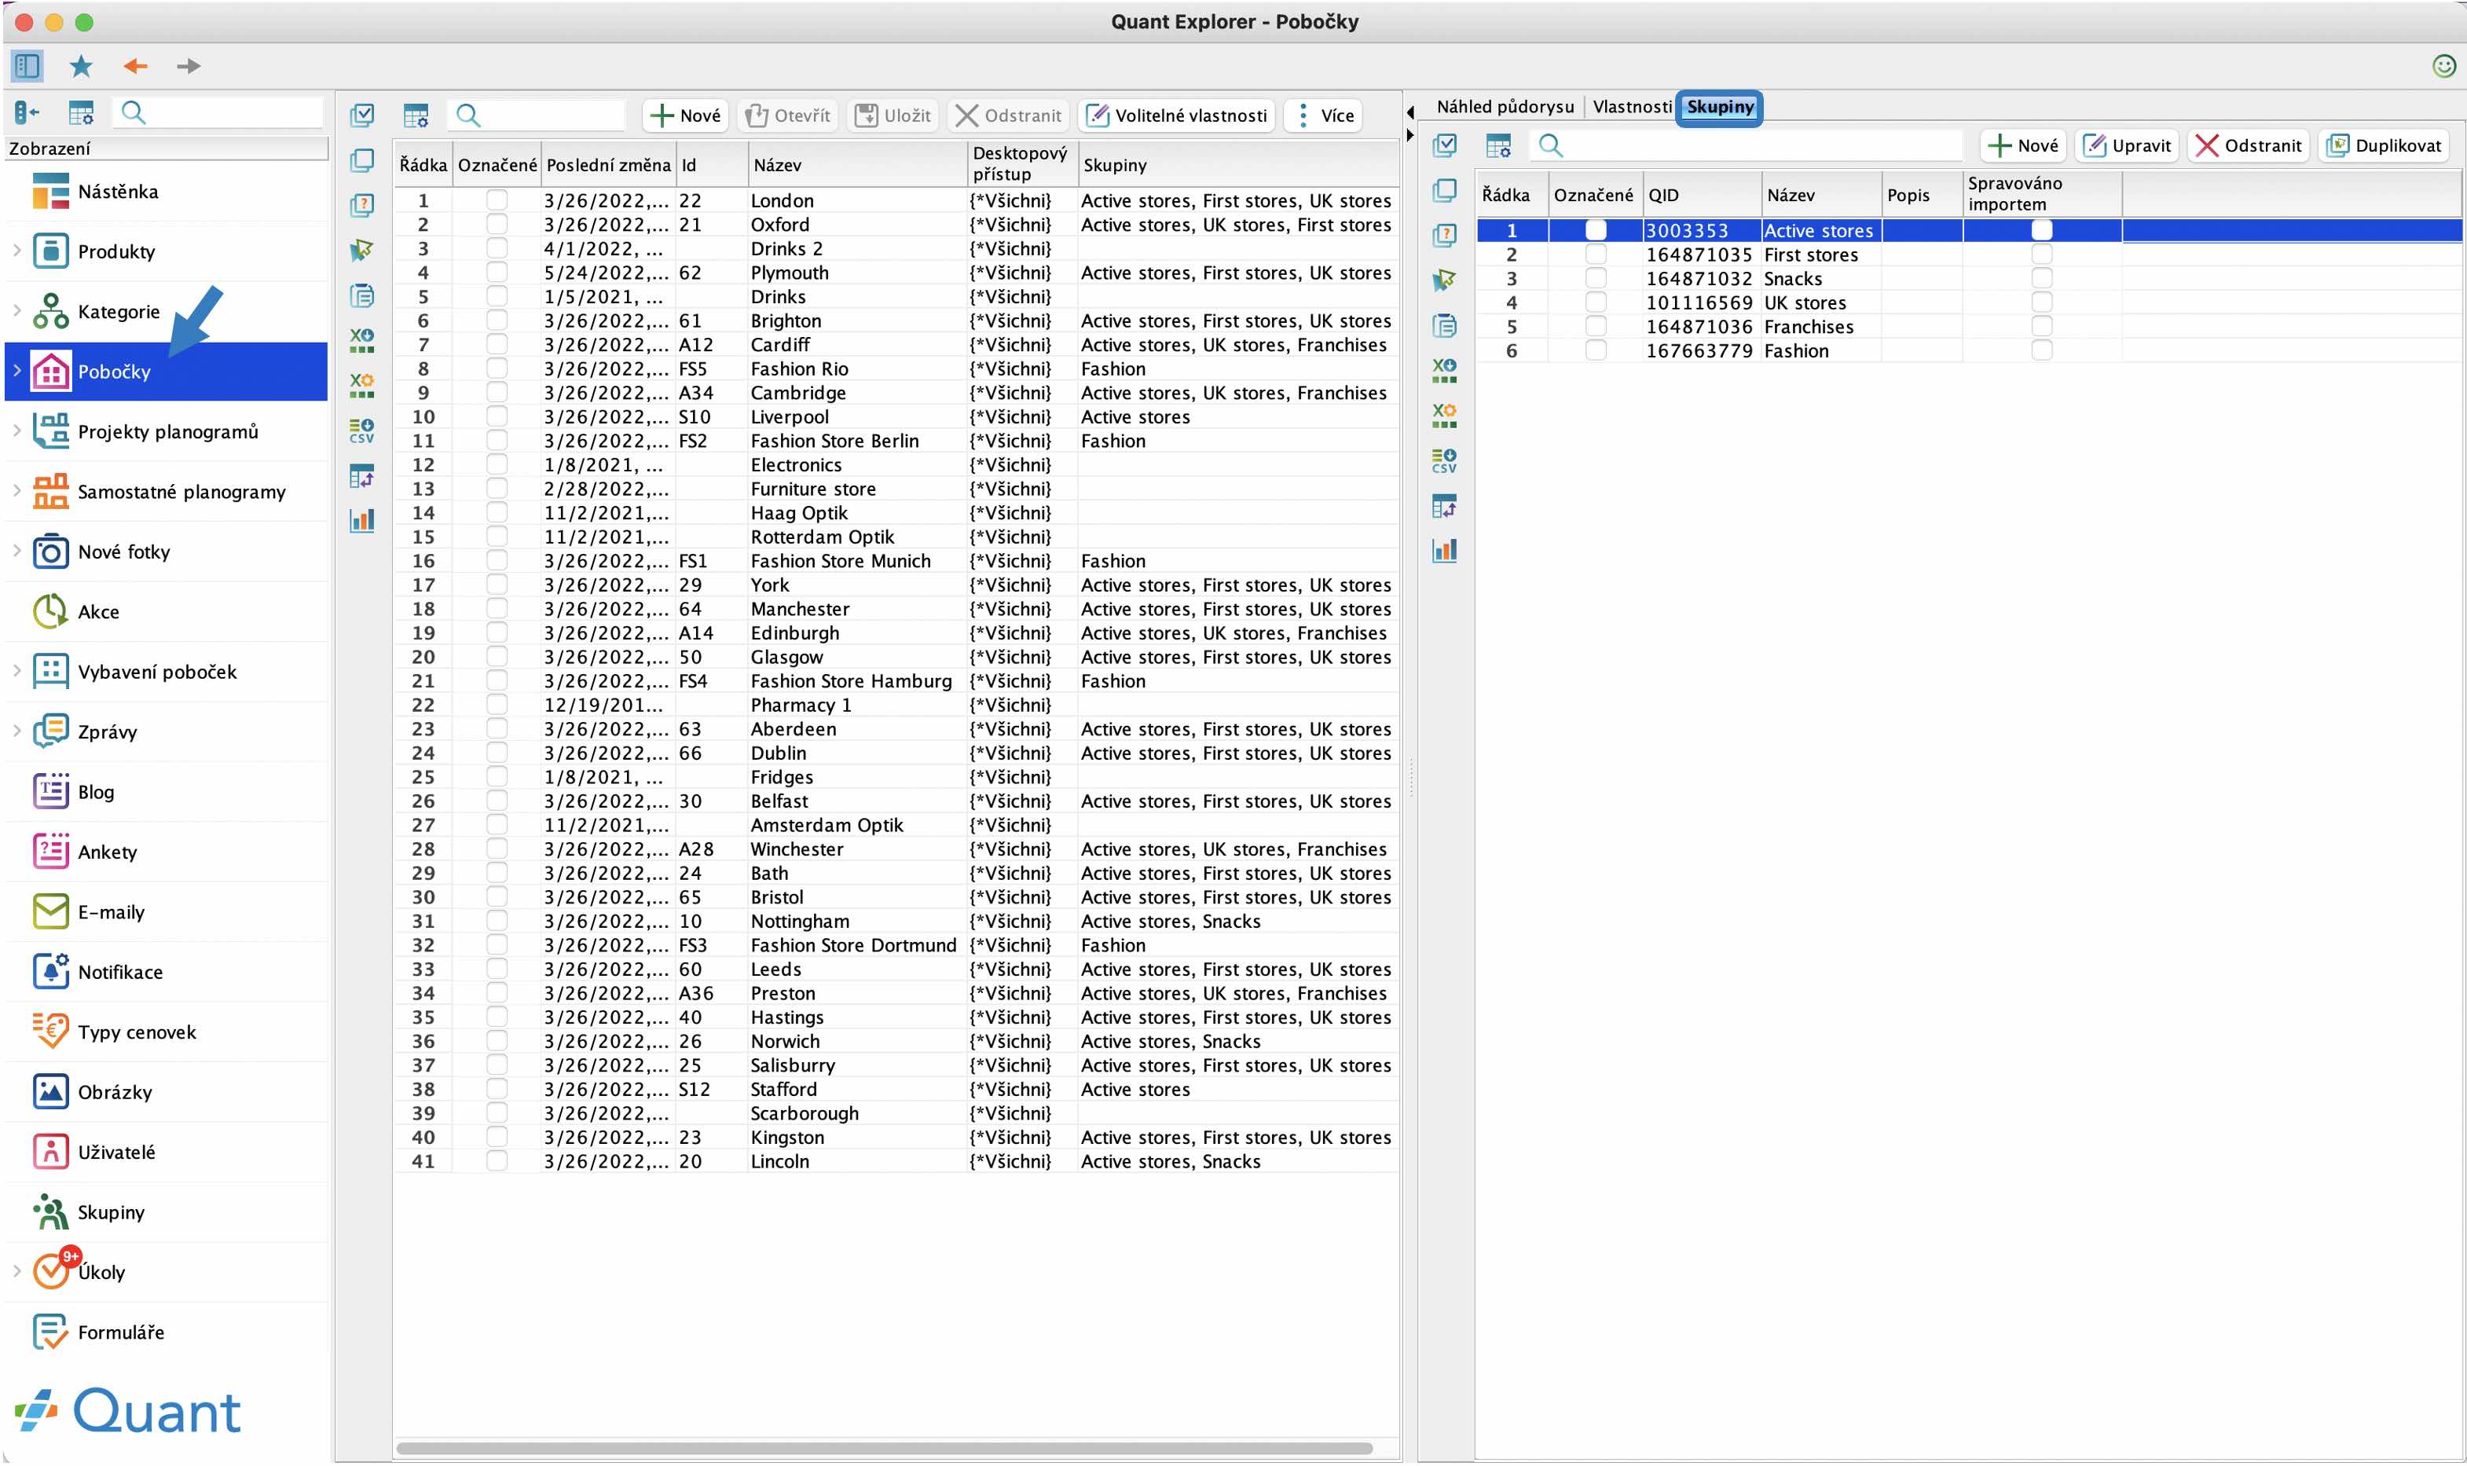The height and width of the screenshot is (1466, 2467).
Task: Expand the Kategorie tree item
Action: point(16,311)
